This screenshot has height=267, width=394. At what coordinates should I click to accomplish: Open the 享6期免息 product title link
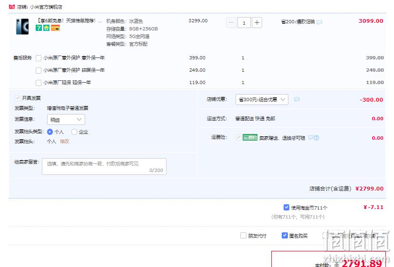(x=69, y=21)
